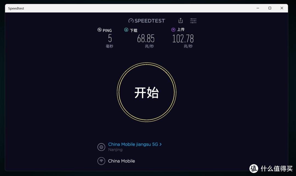
Task: Click the globe server icon
Action: 101,147
